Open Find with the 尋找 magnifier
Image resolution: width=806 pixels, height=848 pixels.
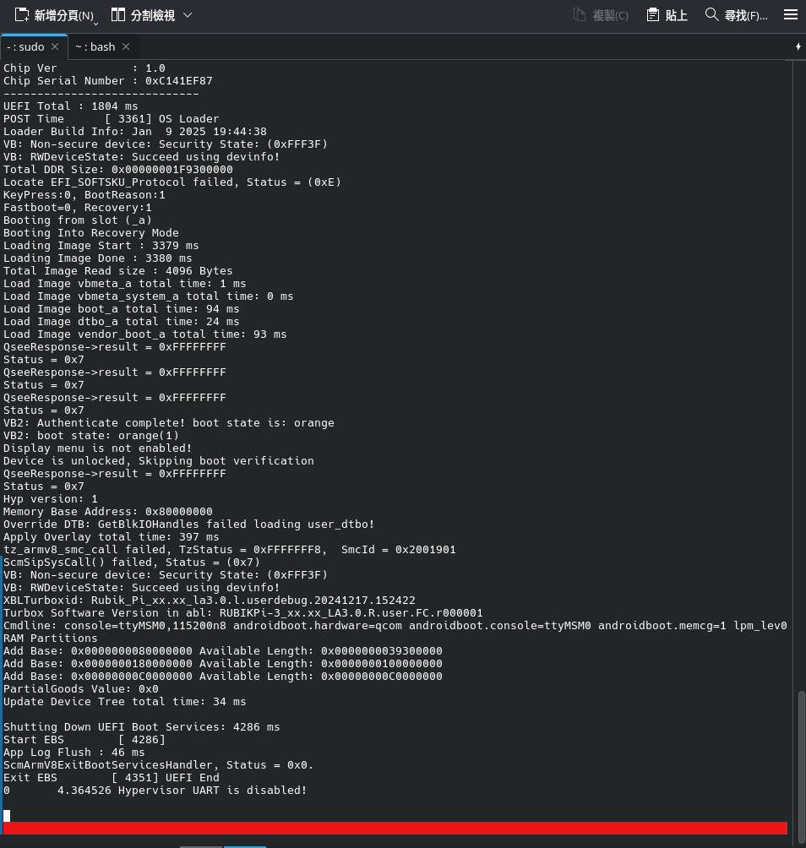(736, 15)
